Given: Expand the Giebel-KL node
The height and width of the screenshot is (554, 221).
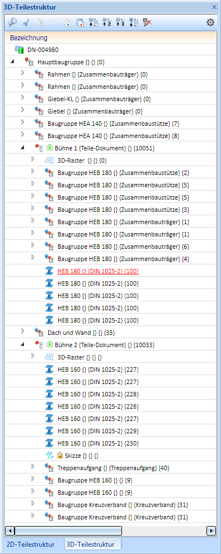Looking at the screenshot, I should pos(22,97).
